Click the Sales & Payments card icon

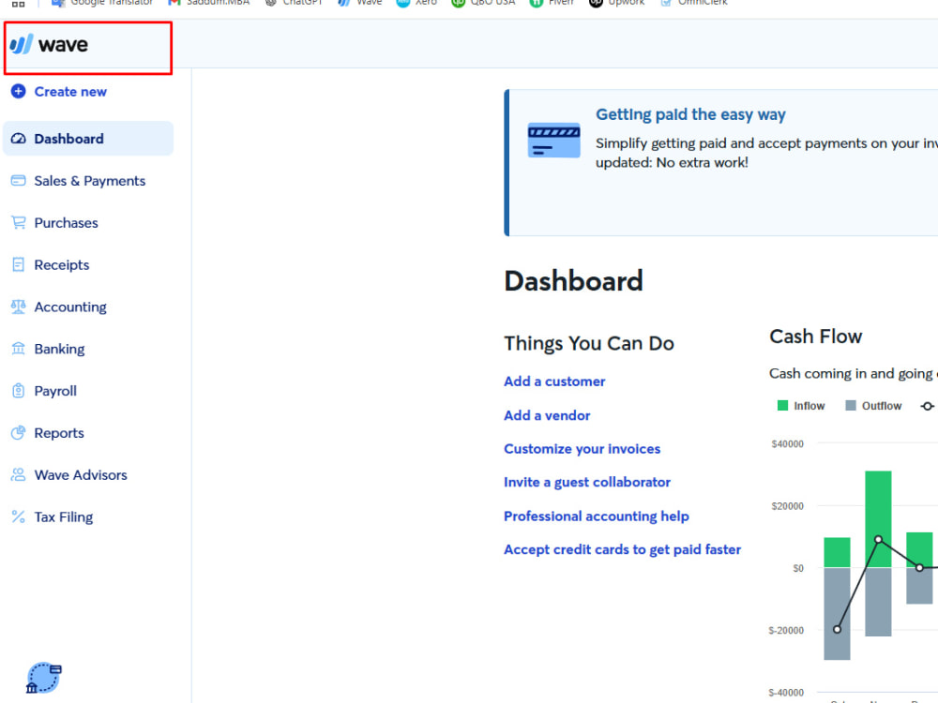coord(19,181)
